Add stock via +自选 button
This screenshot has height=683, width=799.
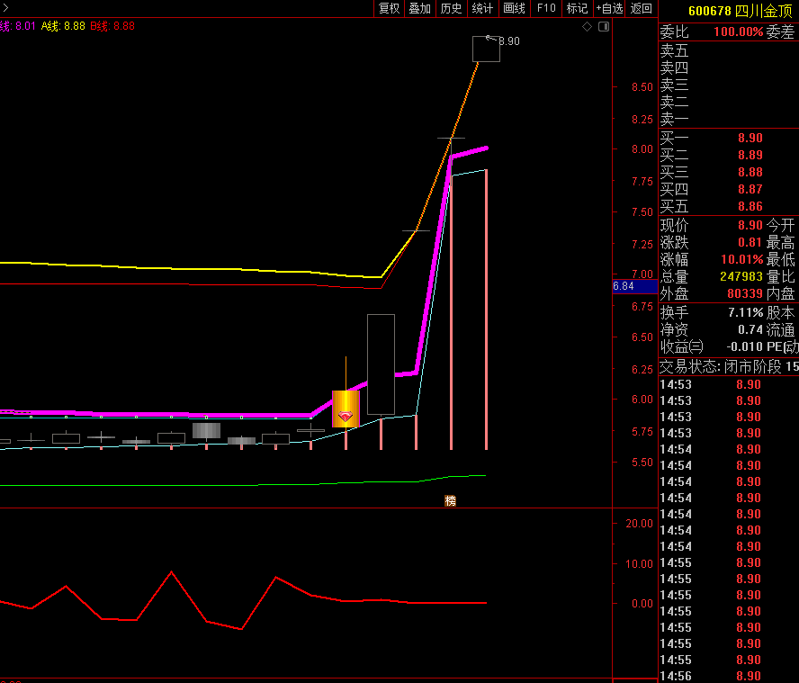(x=609, y=8)
